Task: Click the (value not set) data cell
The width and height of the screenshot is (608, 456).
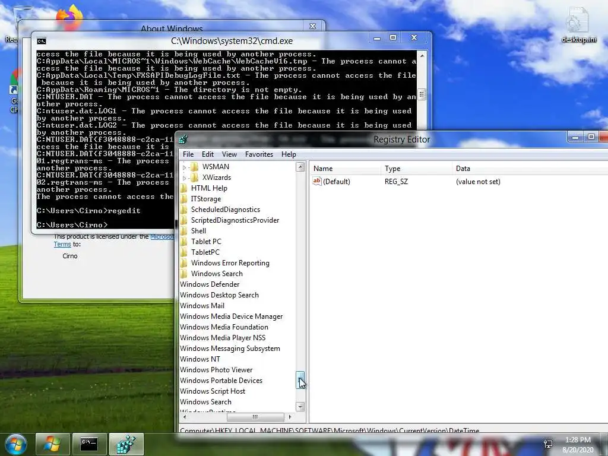Action: click(x=478, y=182)
